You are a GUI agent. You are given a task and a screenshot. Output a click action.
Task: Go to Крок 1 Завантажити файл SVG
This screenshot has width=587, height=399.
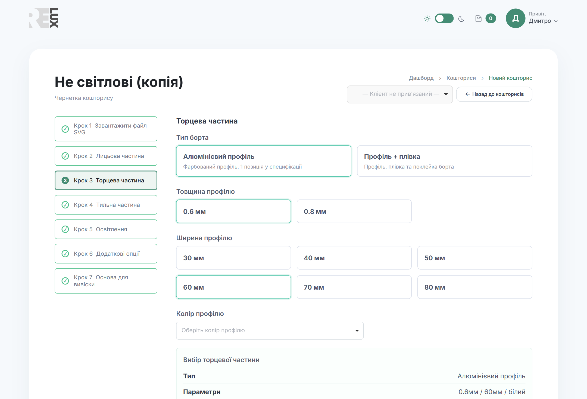(106, 129)
